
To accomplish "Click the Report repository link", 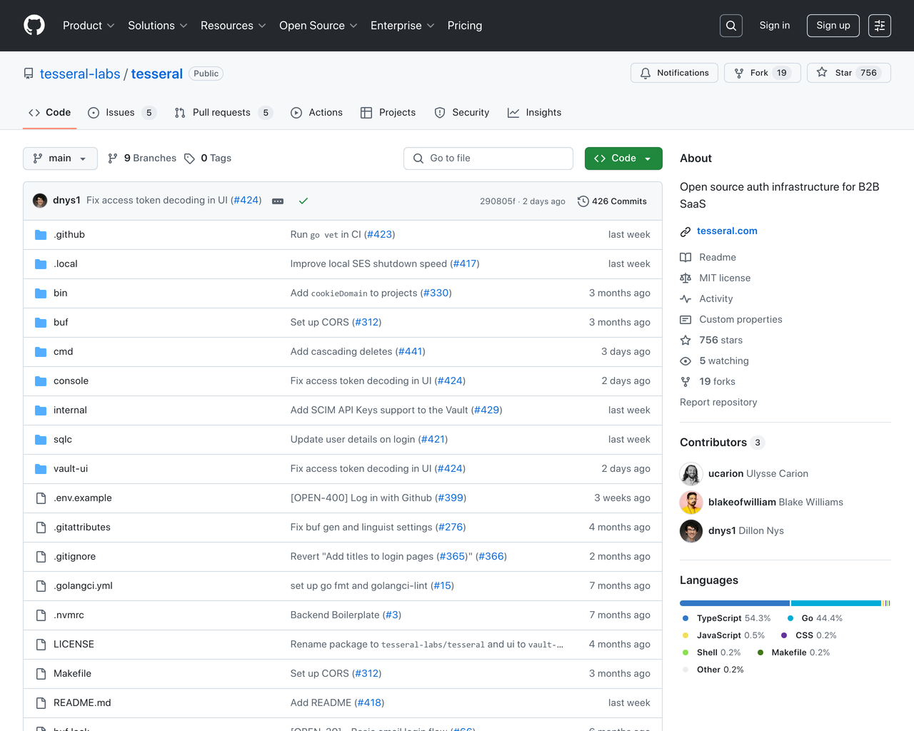I will [x=718, y=403].
